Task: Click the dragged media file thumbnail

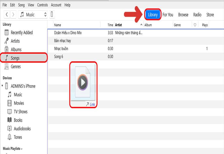Action: coord(83,83)
